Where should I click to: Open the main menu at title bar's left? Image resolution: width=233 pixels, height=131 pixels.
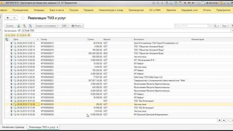(x=1, y=3)
